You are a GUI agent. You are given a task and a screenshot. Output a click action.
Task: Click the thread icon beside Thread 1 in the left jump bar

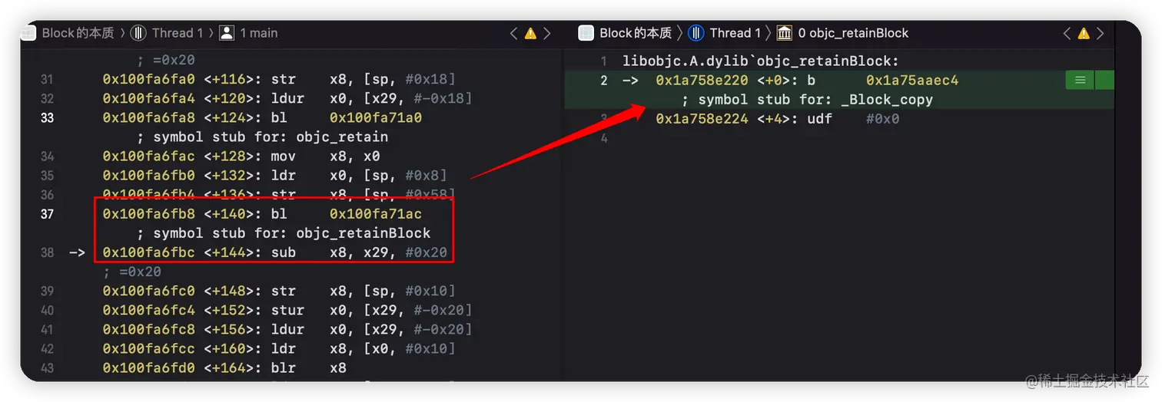pyautogui.click(x=138, y=33)
